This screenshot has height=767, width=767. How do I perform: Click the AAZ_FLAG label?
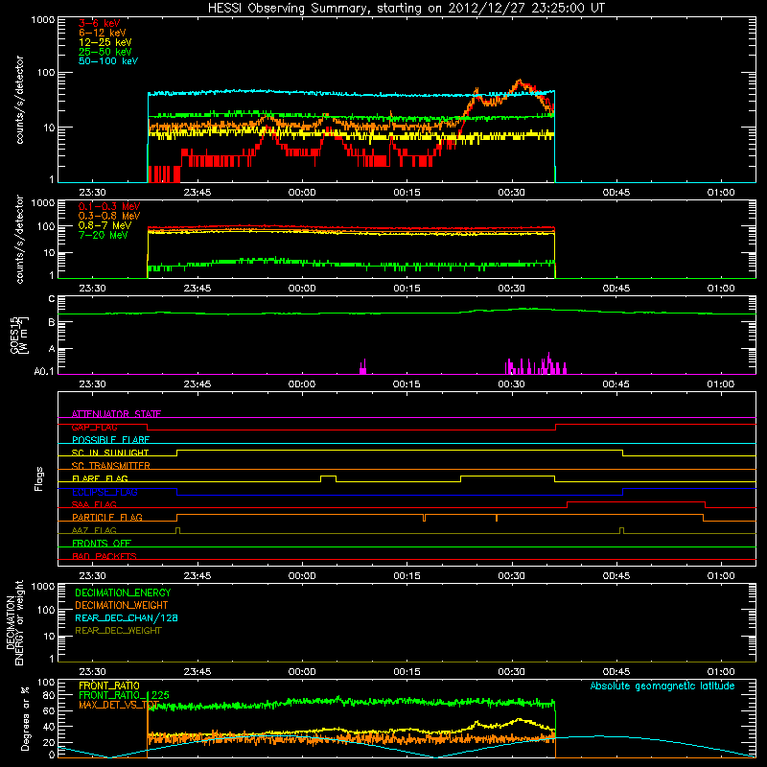point(94,530)
